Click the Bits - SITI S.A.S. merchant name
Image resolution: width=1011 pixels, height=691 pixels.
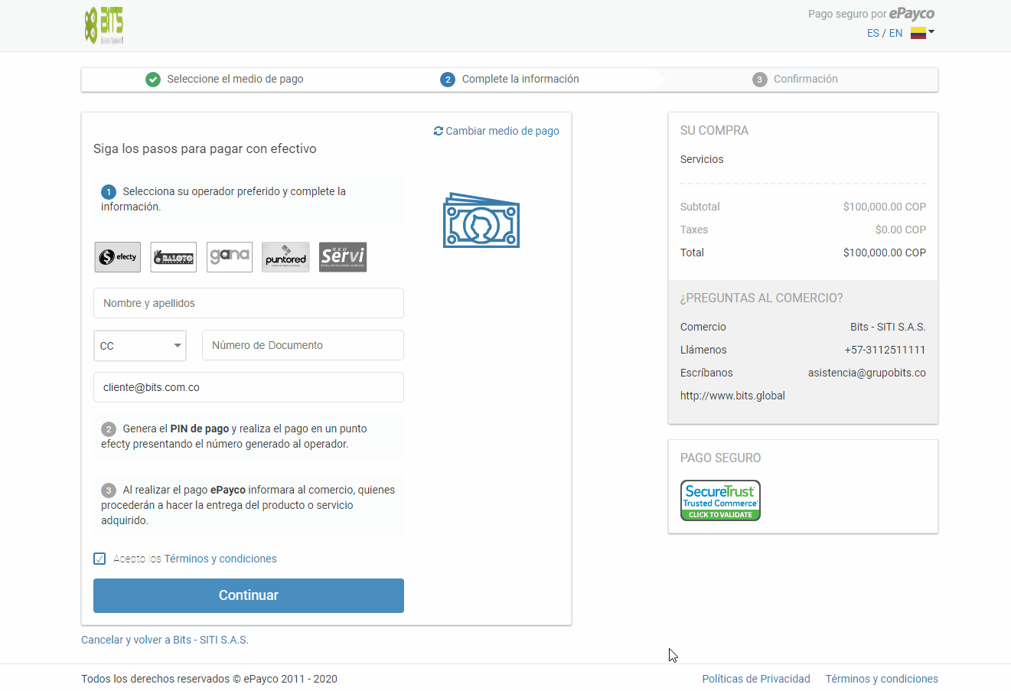point(888,327)
